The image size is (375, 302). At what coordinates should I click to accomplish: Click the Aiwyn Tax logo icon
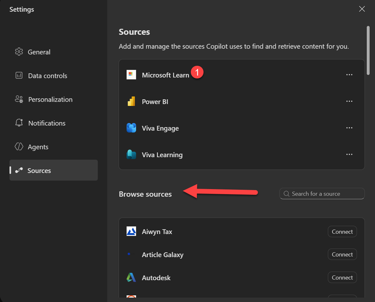[x=131, y=231]
